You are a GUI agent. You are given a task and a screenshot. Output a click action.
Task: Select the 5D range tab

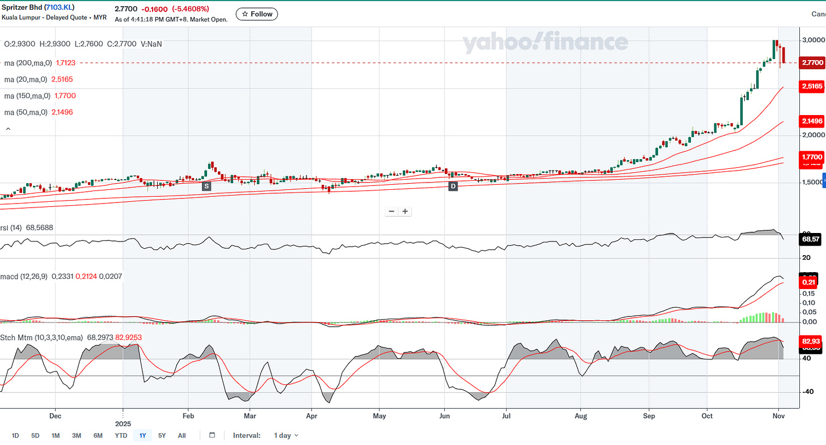35,435
